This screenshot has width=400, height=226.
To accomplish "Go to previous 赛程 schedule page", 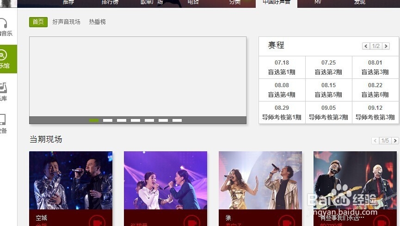I will point(366,46).
